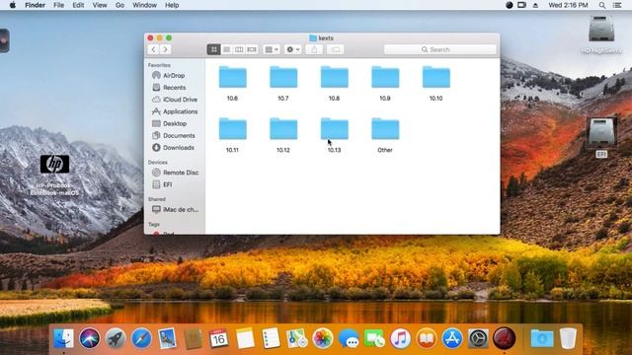Click Finder in the Dock
The image size is (632, 355).
tap(63, 338)
